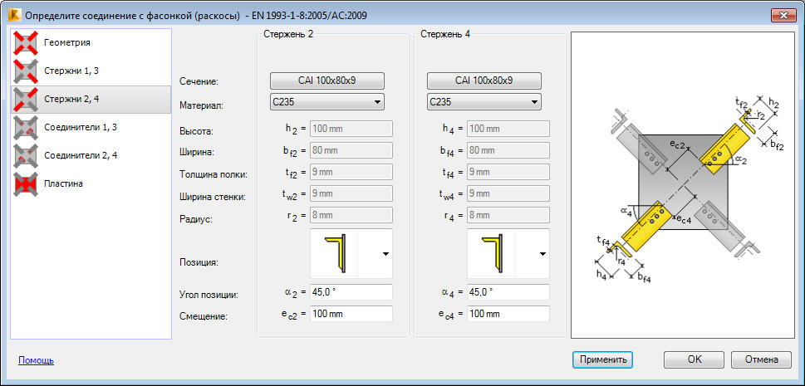Click the Ширина стенки label

point(213,197)
